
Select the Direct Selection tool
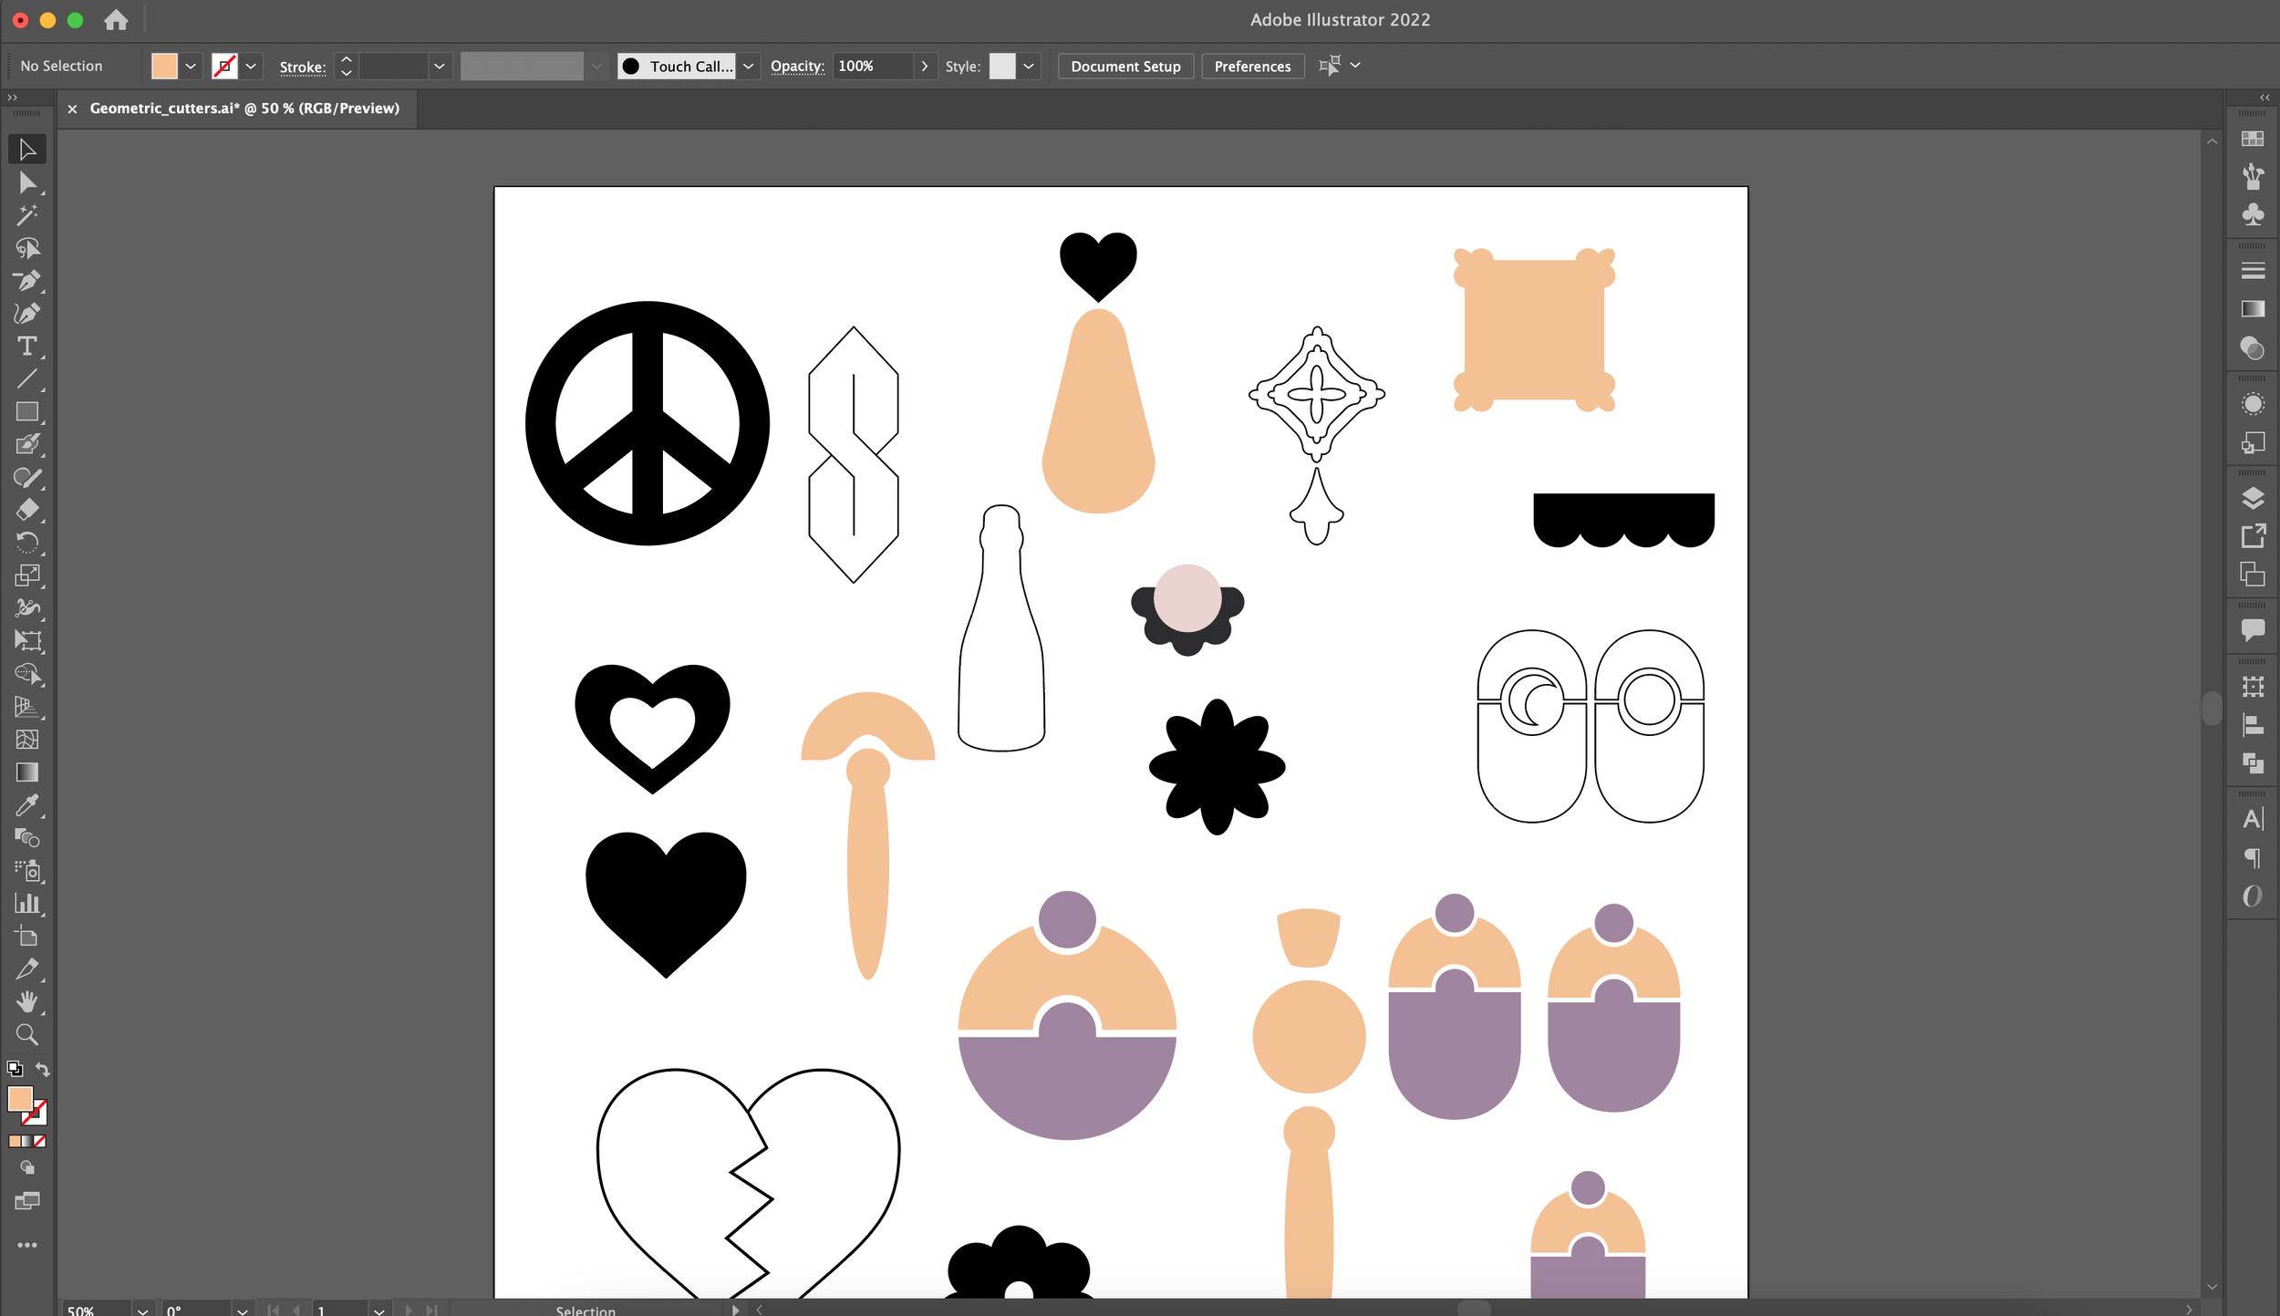(26, 183)
